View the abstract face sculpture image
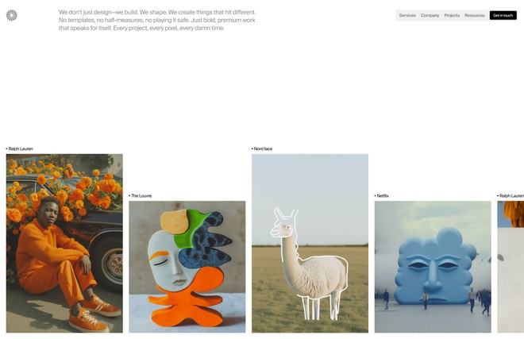This screenshot has width=524, height=339. coord(187,267)
